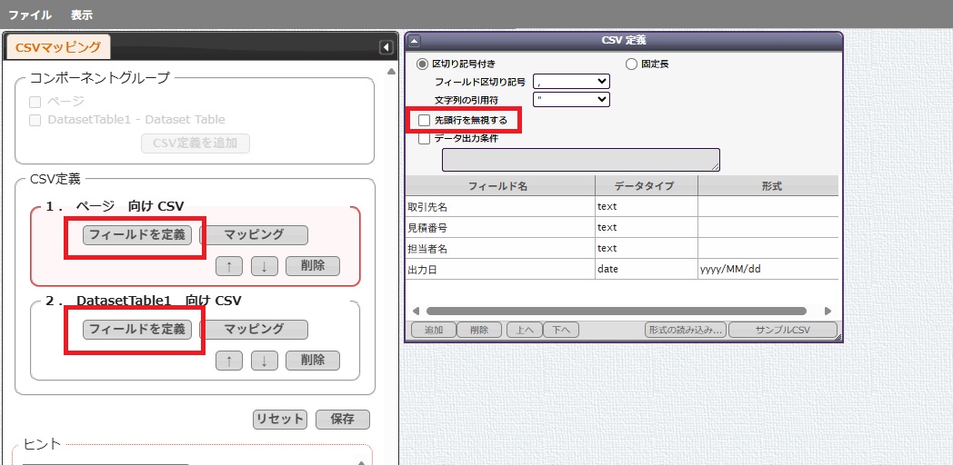
Task: Click the CSV 定義 window collapse icon
Action: coord(414,41)
